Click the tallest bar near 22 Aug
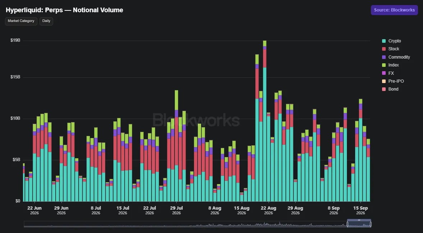Viewport: 423px width, 233px height. click(265, 121)
